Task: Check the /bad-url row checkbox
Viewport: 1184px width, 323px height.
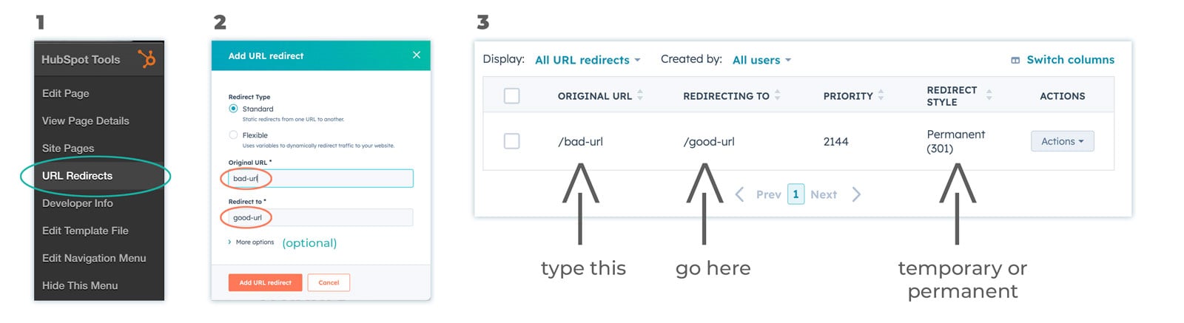Action: pyautogui.click(x=511, y=141)
